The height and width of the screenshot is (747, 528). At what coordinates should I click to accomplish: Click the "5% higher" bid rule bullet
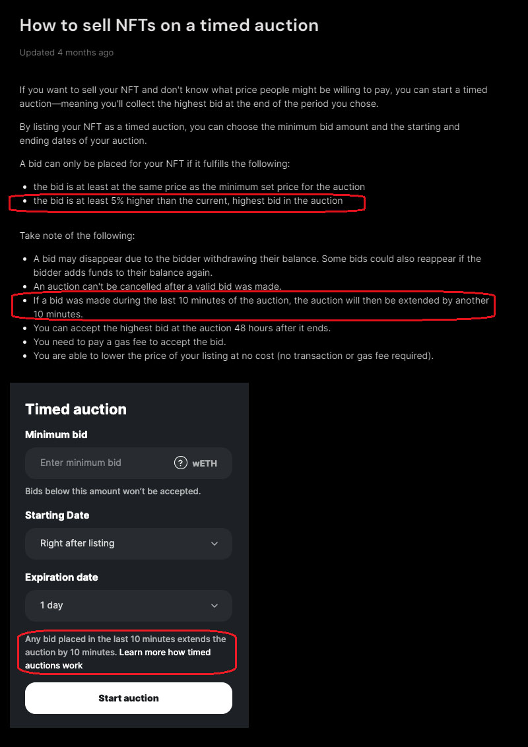(188, 201)
